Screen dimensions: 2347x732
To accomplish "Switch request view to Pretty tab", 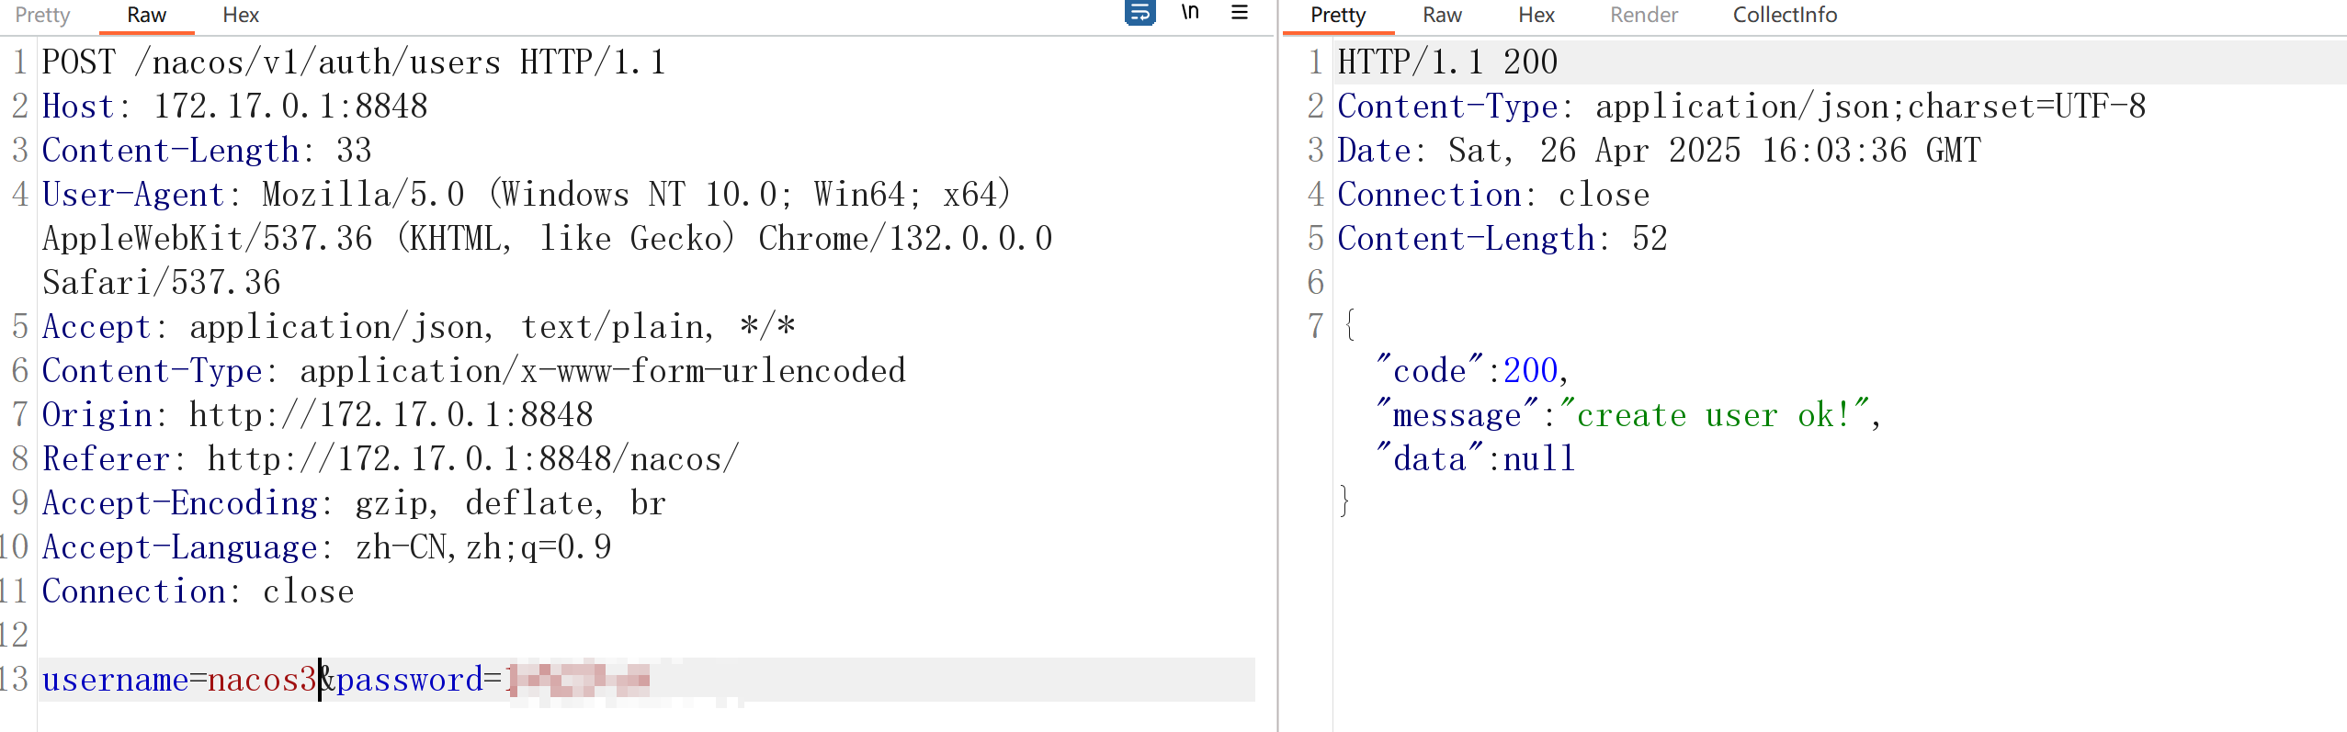I will point(42,15).
